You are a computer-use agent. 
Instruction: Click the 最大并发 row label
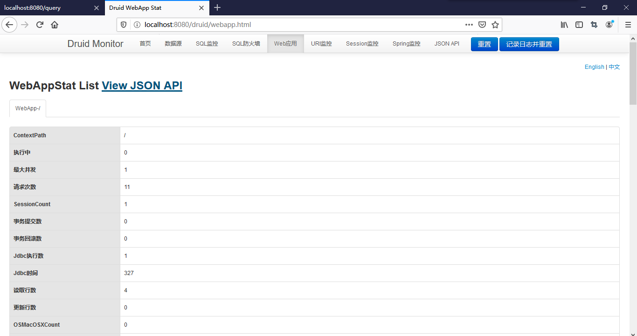click(25, 170)
